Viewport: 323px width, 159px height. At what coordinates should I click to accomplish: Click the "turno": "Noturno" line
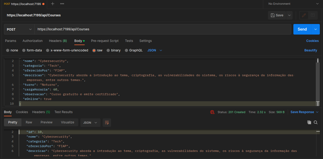[x=41, y=85]
